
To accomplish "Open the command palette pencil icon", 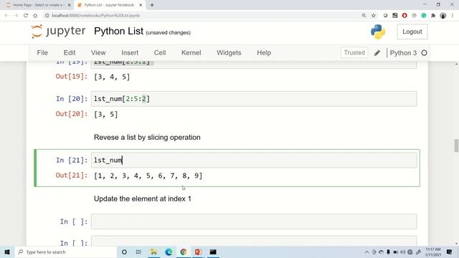I will pyautogui.click(x=377, y=53).
